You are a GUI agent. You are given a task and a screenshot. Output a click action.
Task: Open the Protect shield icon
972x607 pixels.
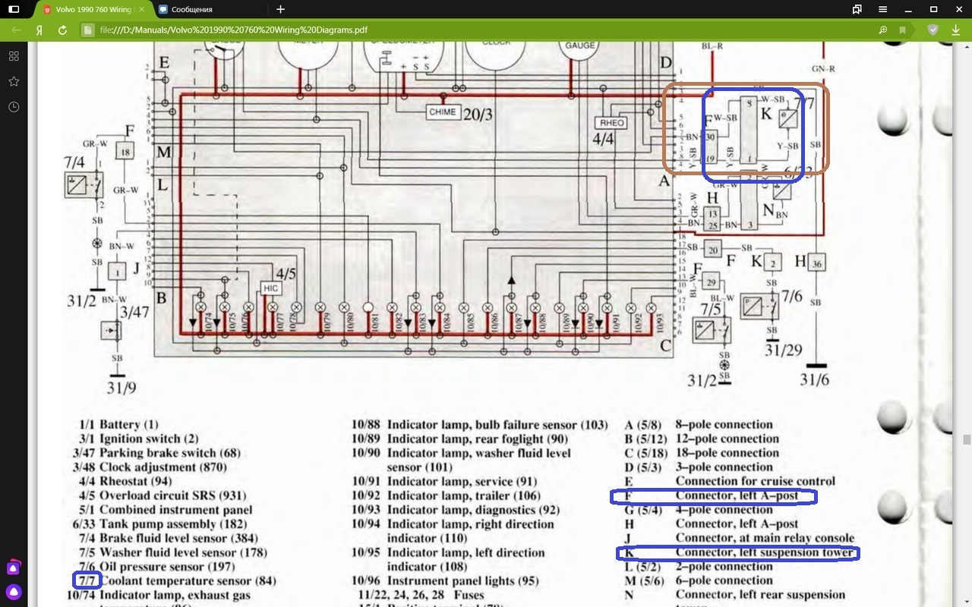point(933,30)
